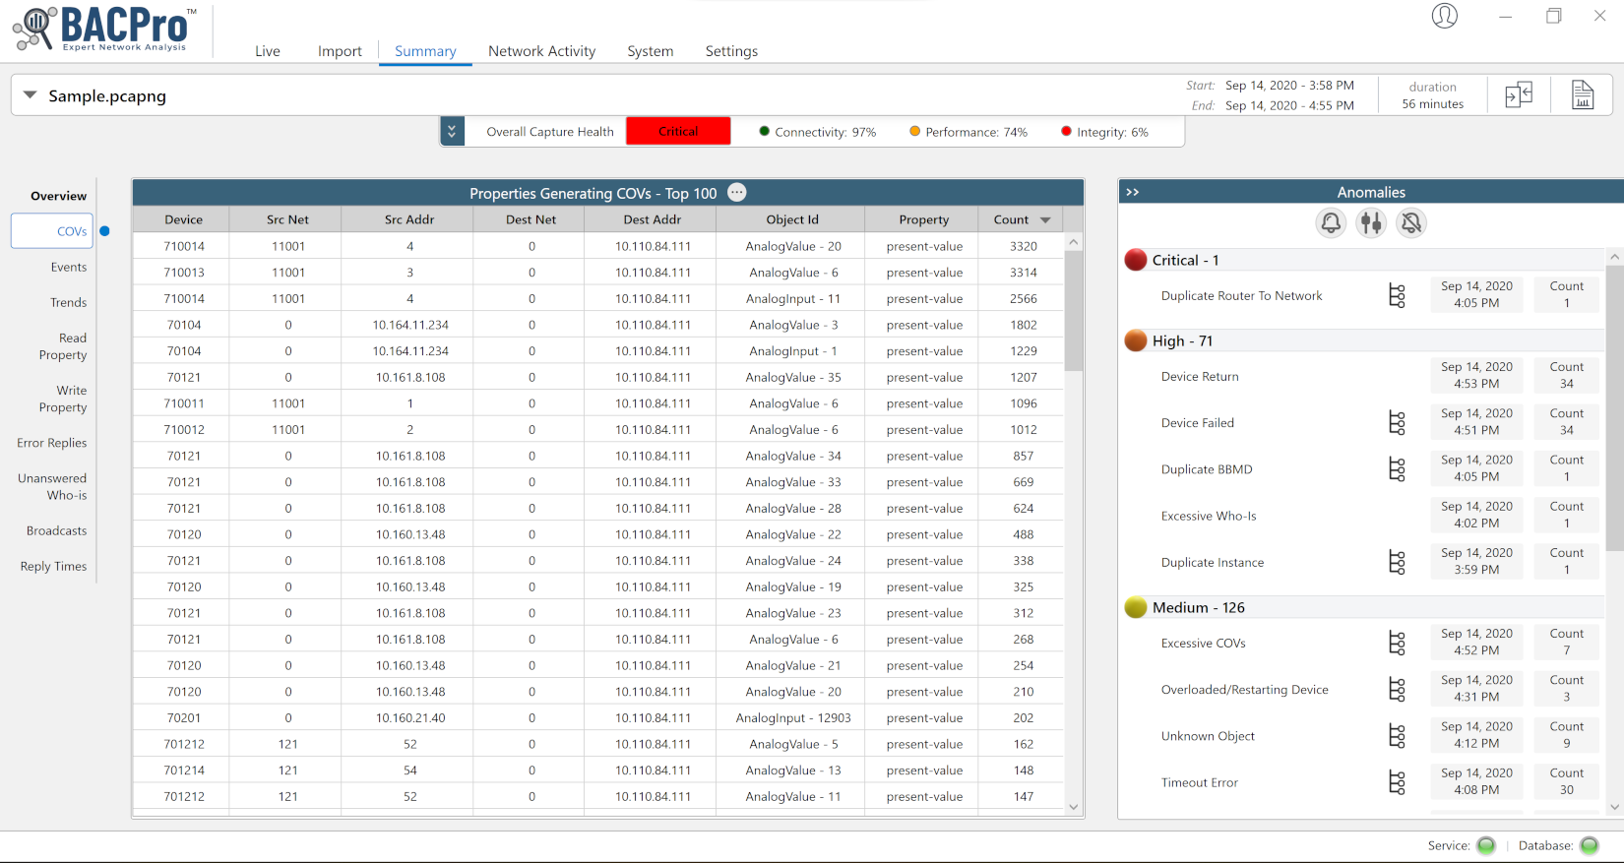Click the tree icon for Device Failed
Viewport: 1624px width, 863px height.
click(x=1397, y=423)
